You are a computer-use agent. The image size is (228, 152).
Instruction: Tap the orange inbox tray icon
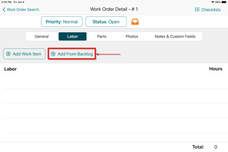click(135, 22)
